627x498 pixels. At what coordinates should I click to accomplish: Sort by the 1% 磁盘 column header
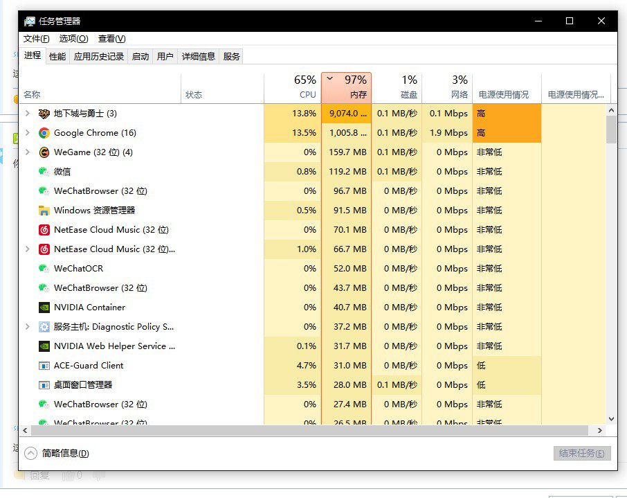(397, 88)
